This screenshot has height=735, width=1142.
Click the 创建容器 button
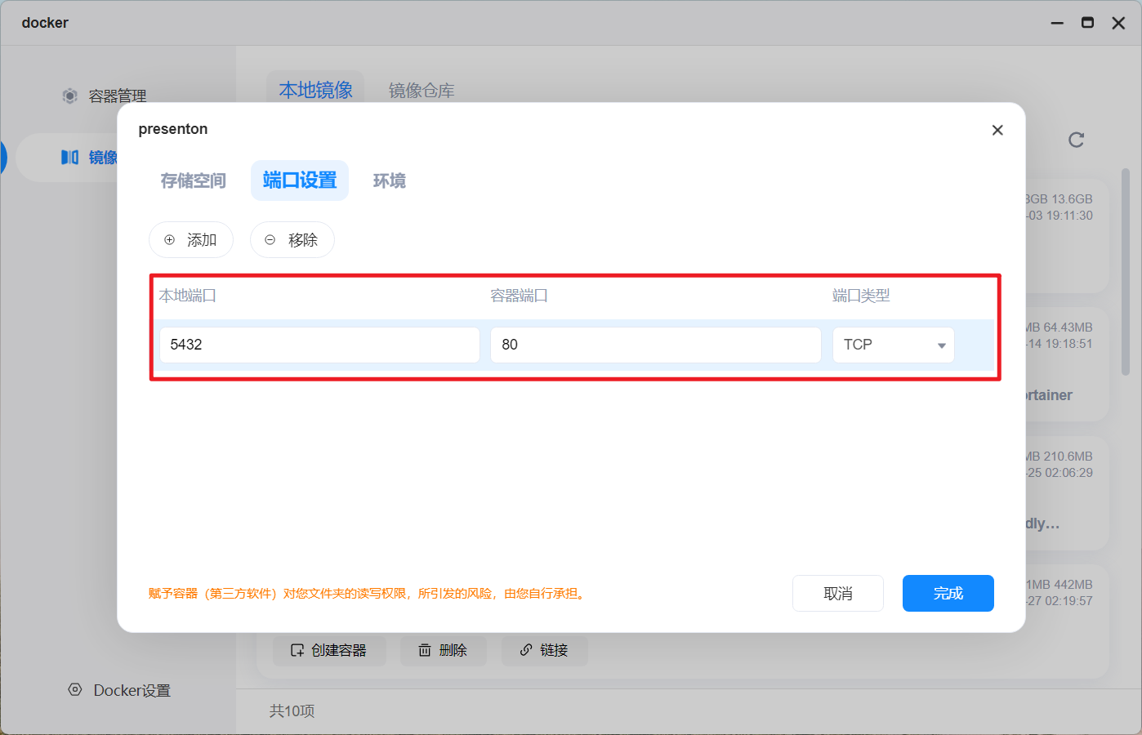[329, 651]
